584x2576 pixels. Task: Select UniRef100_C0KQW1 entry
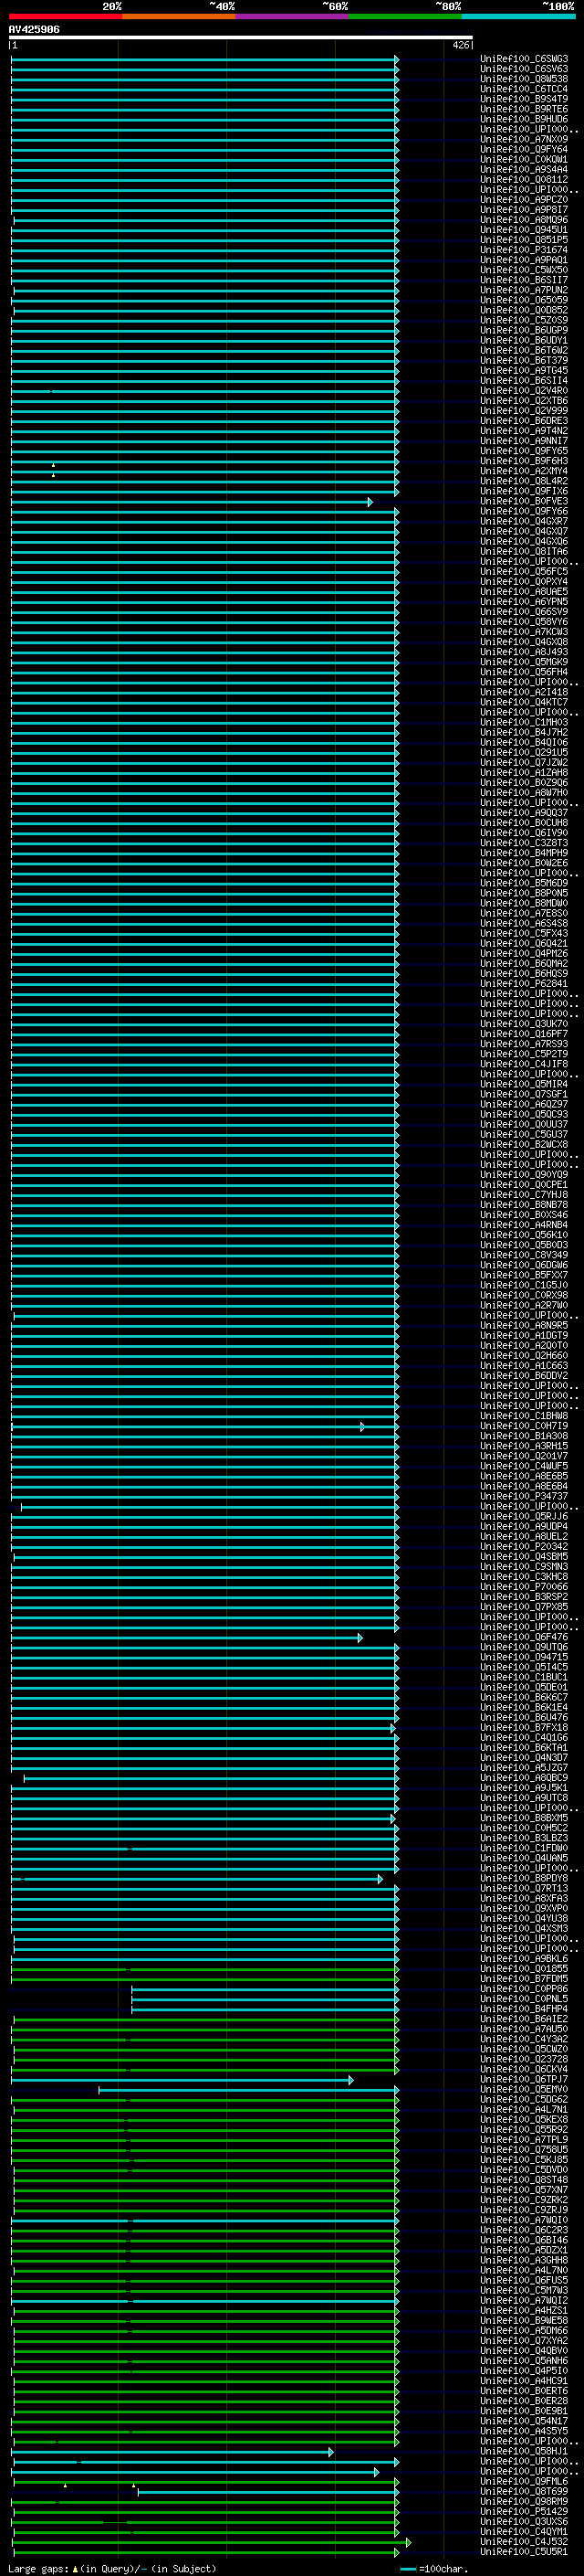[x=524, y=159]
